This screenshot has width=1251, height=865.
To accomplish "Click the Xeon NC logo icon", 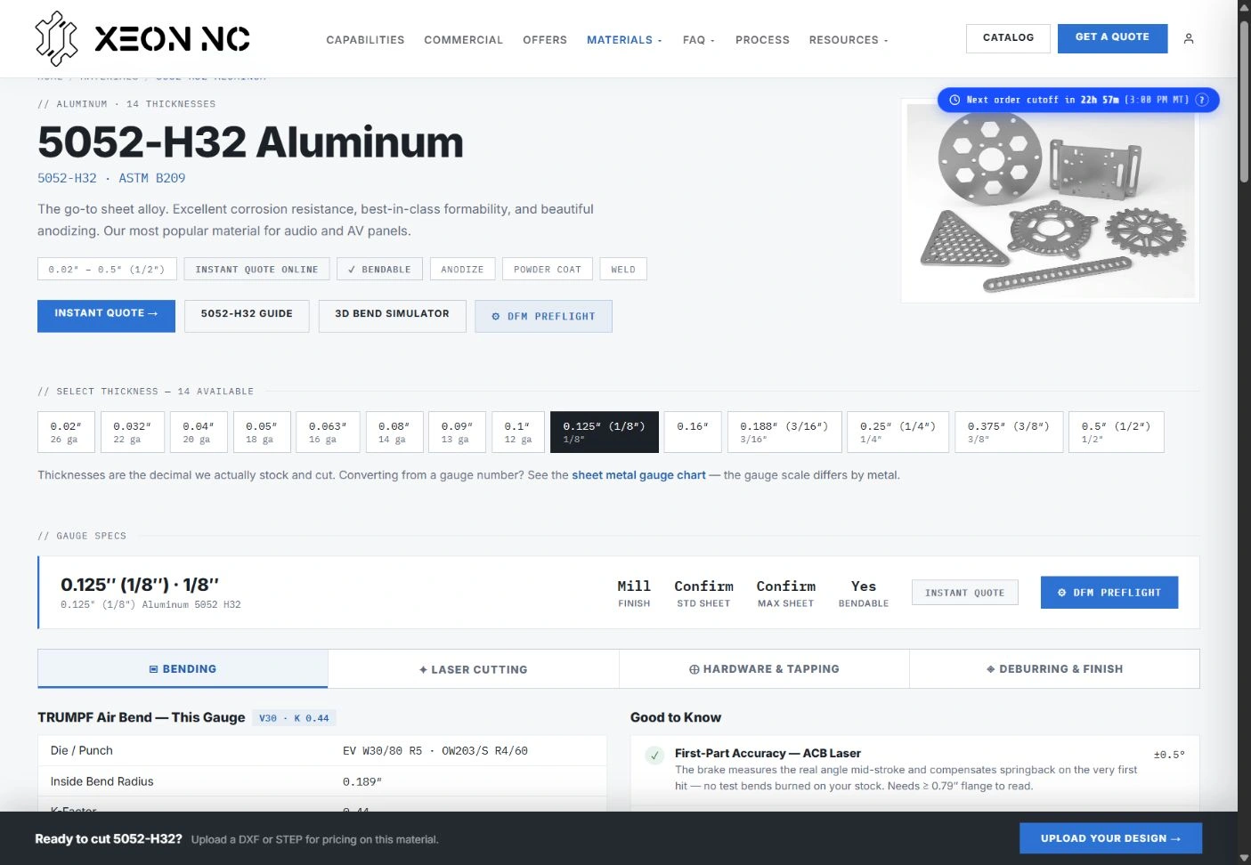I will pyautogui.click(x=56, y=38).
